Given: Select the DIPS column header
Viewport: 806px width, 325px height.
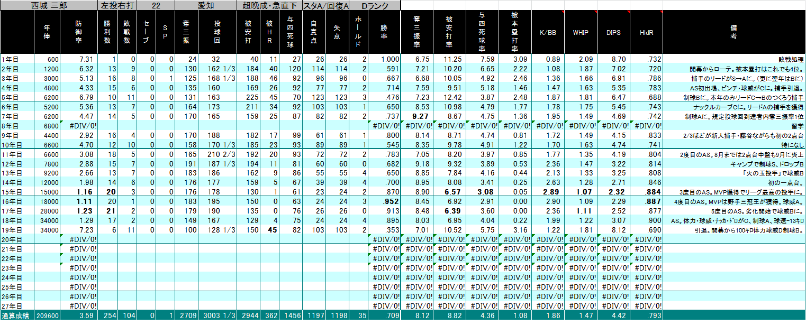Looking at the screenshot, I should [x=614, y=32].
